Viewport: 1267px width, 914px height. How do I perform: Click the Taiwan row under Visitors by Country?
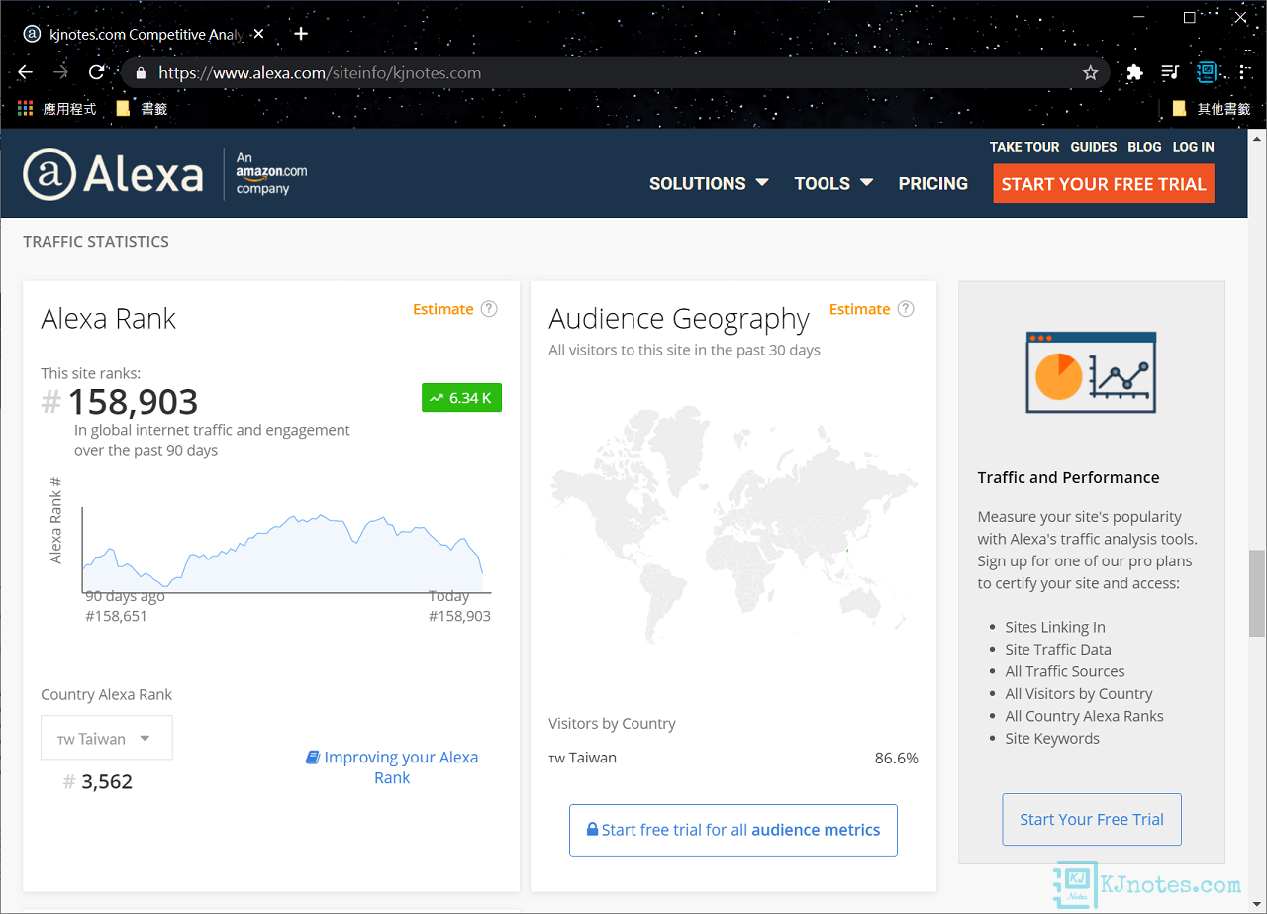(x=733, y=758)
